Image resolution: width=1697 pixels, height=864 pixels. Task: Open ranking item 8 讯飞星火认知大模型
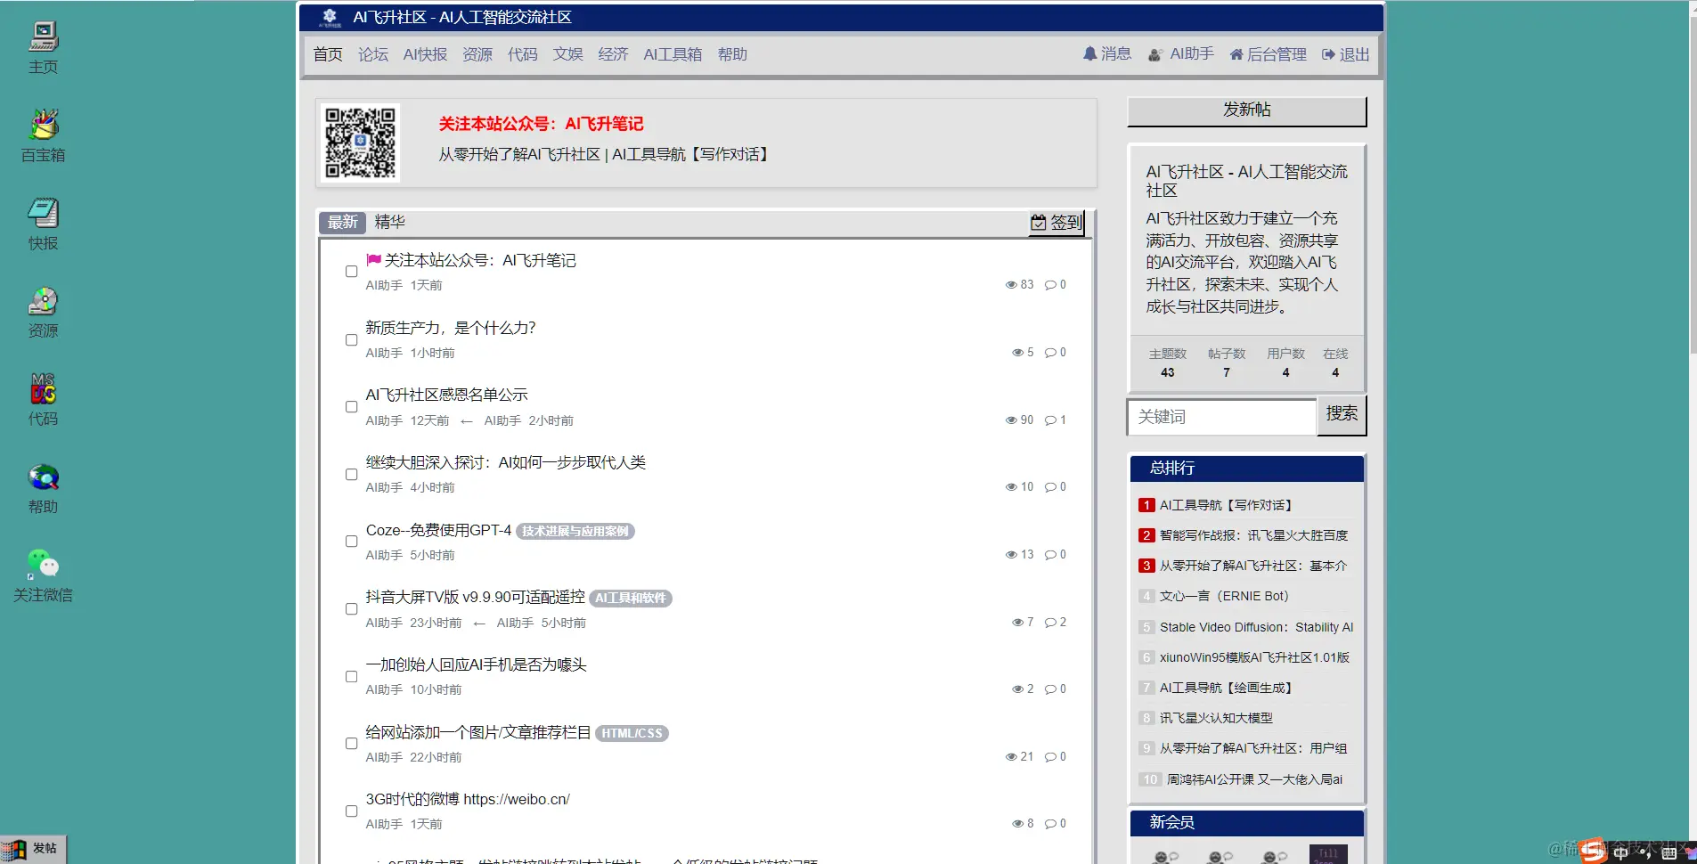[1216, 718]
